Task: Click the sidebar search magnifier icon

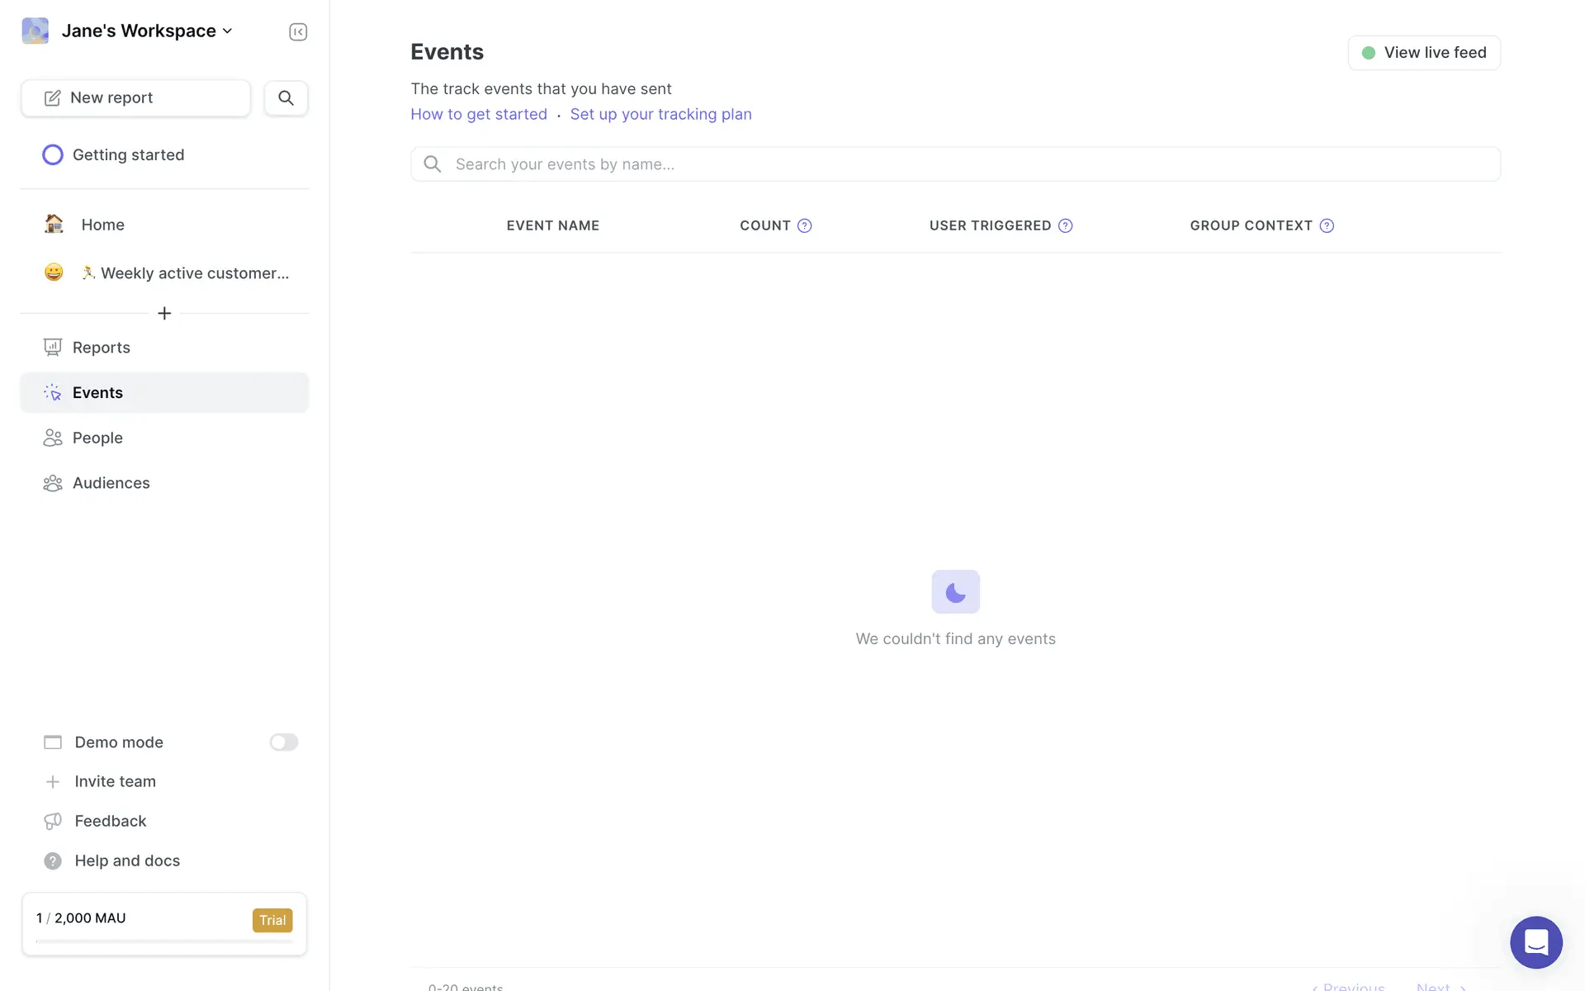Action: point(286,98)
